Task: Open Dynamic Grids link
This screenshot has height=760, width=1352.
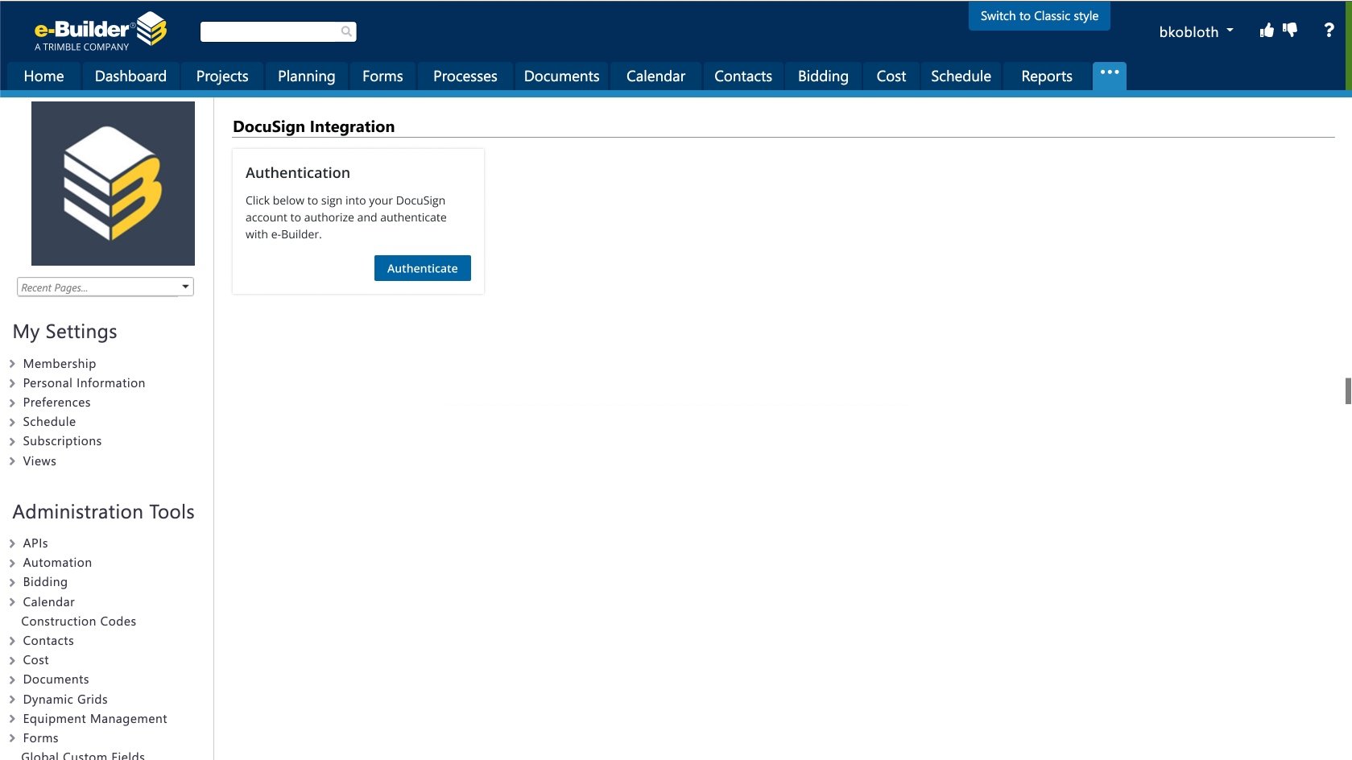Action: point(65,700)
